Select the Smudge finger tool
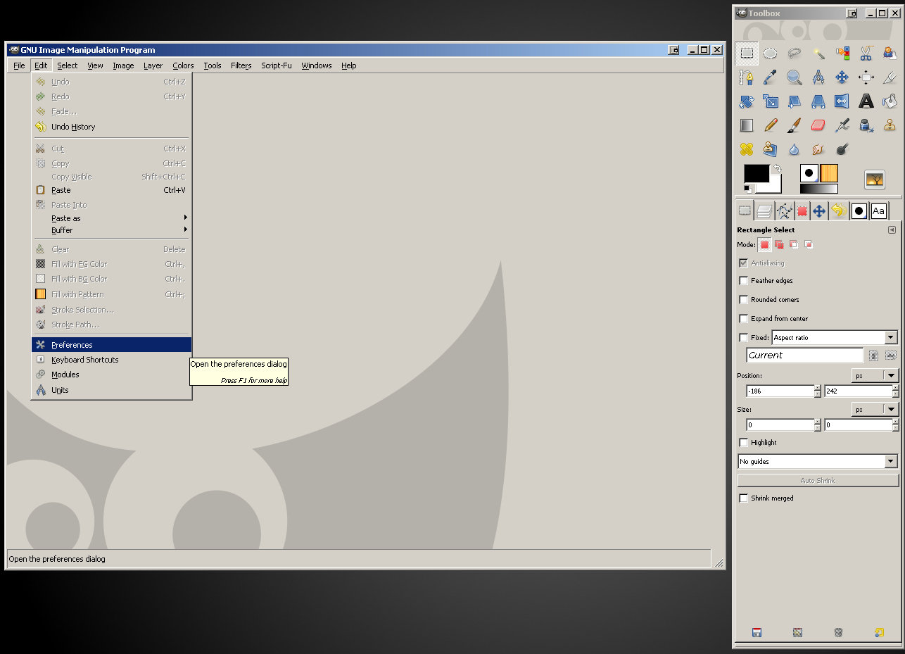The image size is (905, 654). pyautogui.click(x=818, y=149)
